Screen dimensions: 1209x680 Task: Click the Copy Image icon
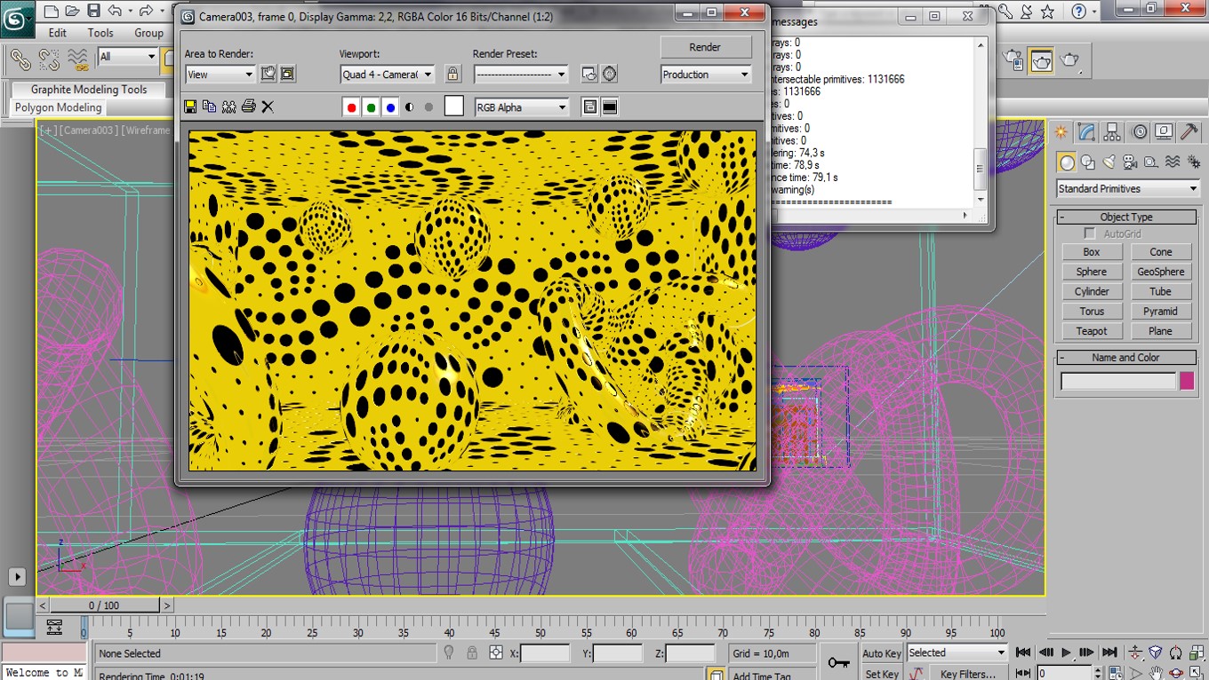[210, 107]
